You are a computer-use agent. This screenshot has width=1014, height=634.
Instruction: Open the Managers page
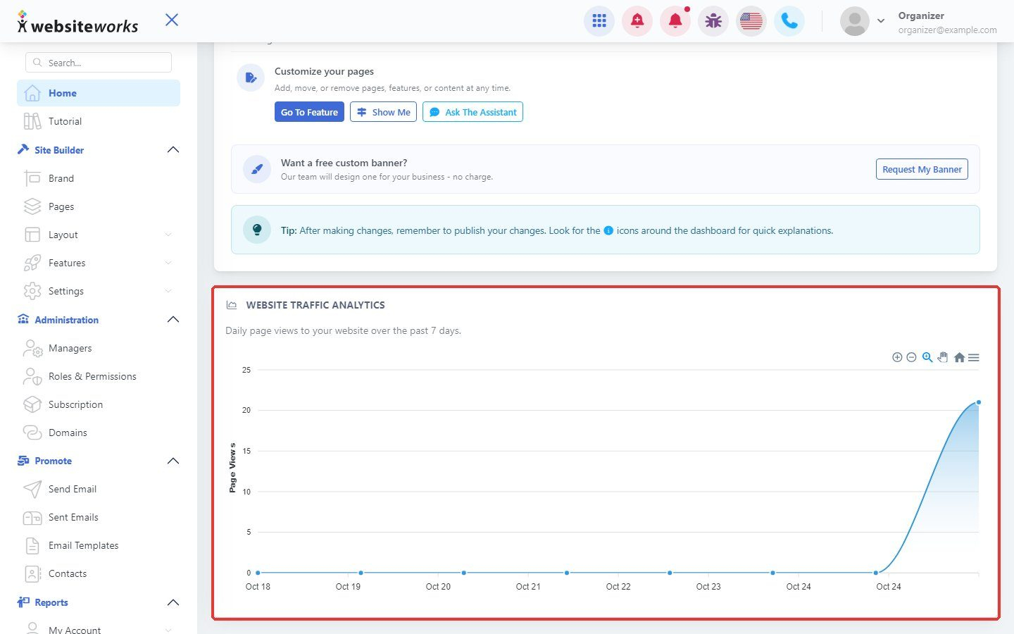[99, 348]
